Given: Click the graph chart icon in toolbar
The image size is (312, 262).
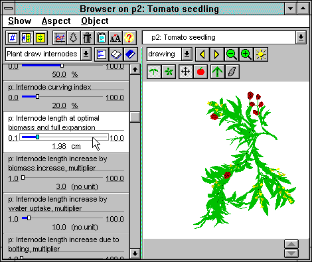Looking at the screenshot, I should [x=60, y=38].
